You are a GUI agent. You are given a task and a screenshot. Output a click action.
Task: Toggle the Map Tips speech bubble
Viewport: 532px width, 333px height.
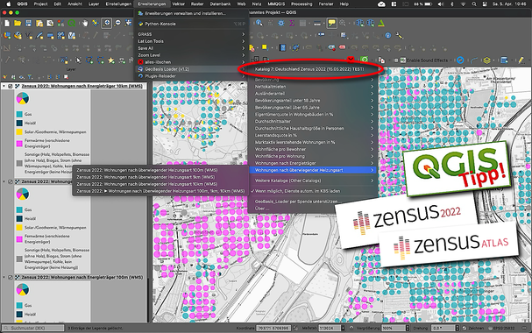331,23
